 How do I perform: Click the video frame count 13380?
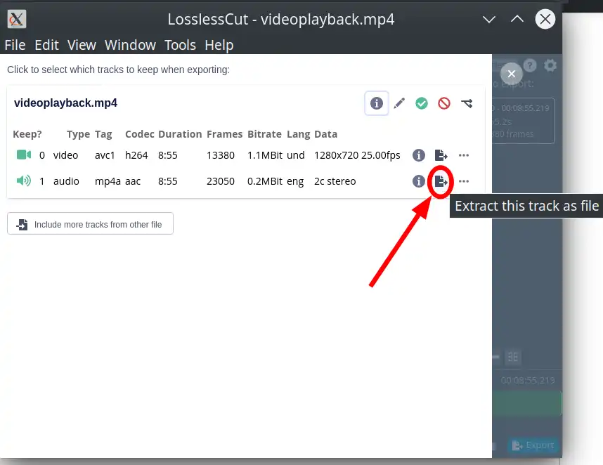click(x=221, y=155)
